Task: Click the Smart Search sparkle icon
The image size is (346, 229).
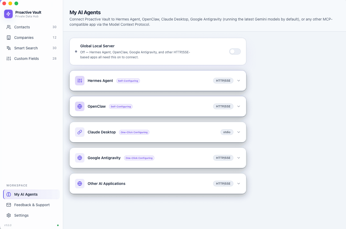Action: click(9, 48)
